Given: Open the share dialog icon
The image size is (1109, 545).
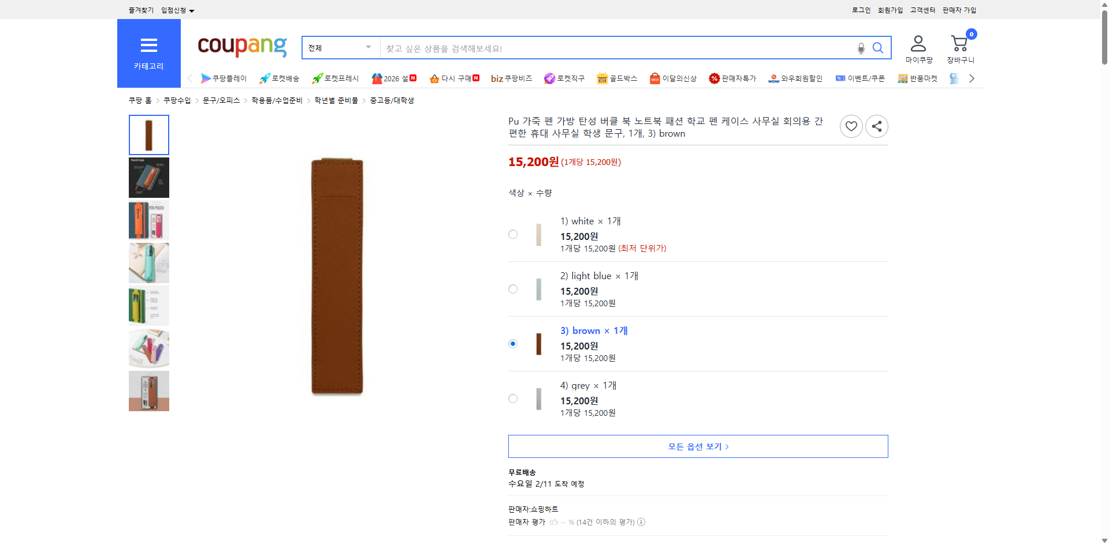Looking at the screenshot, I should [x=876, y=126].
